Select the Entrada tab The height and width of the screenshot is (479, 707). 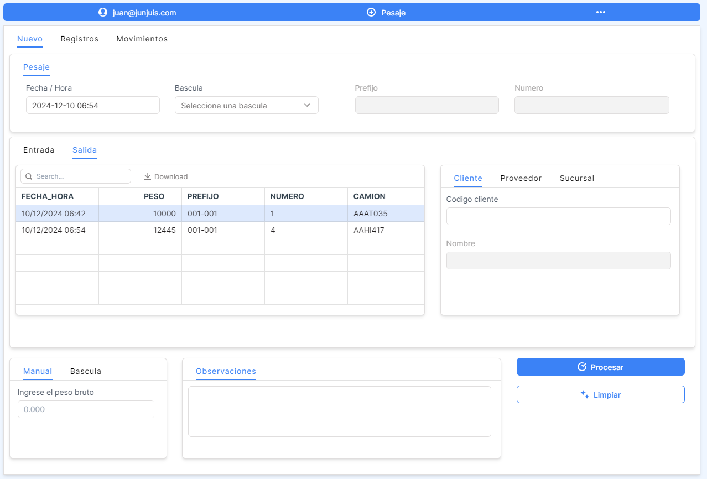pyautogui.click(x=39, y=150)
